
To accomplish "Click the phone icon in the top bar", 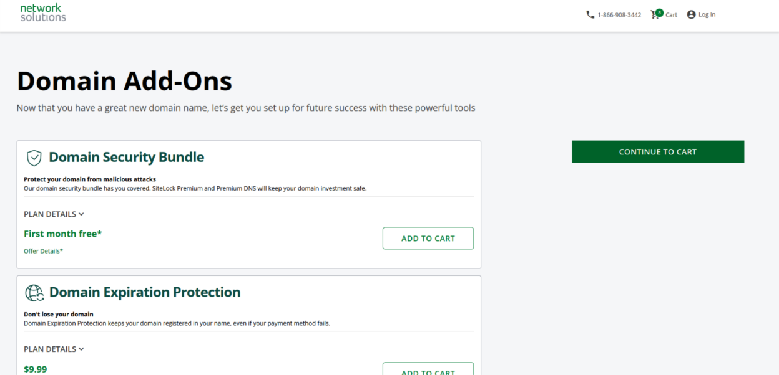I will (x=590, y=14).
